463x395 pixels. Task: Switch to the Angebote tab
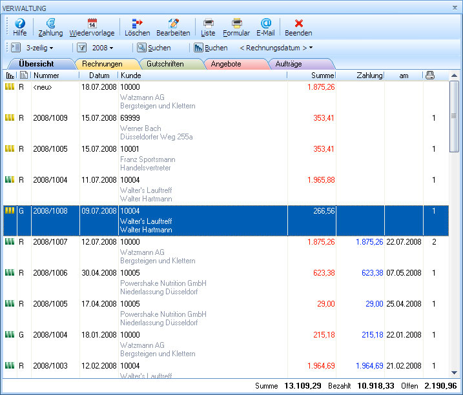coord(226,64)
